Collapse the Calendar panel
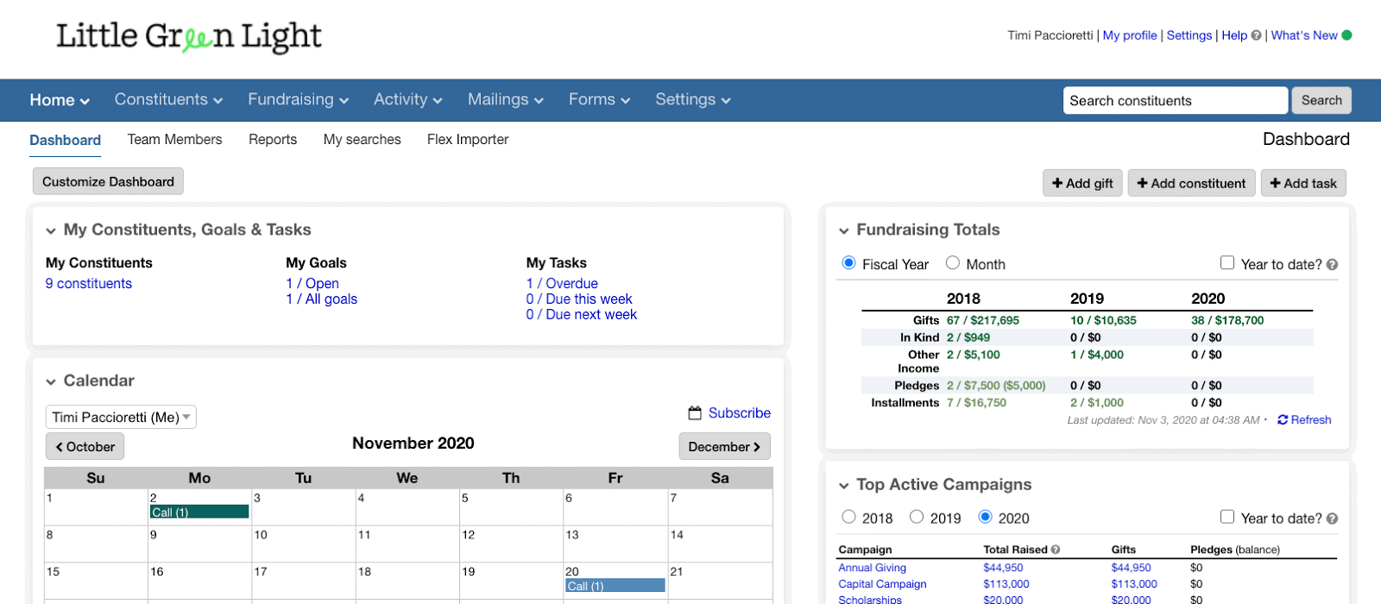Screen dimensions: 1381x604 51,382
